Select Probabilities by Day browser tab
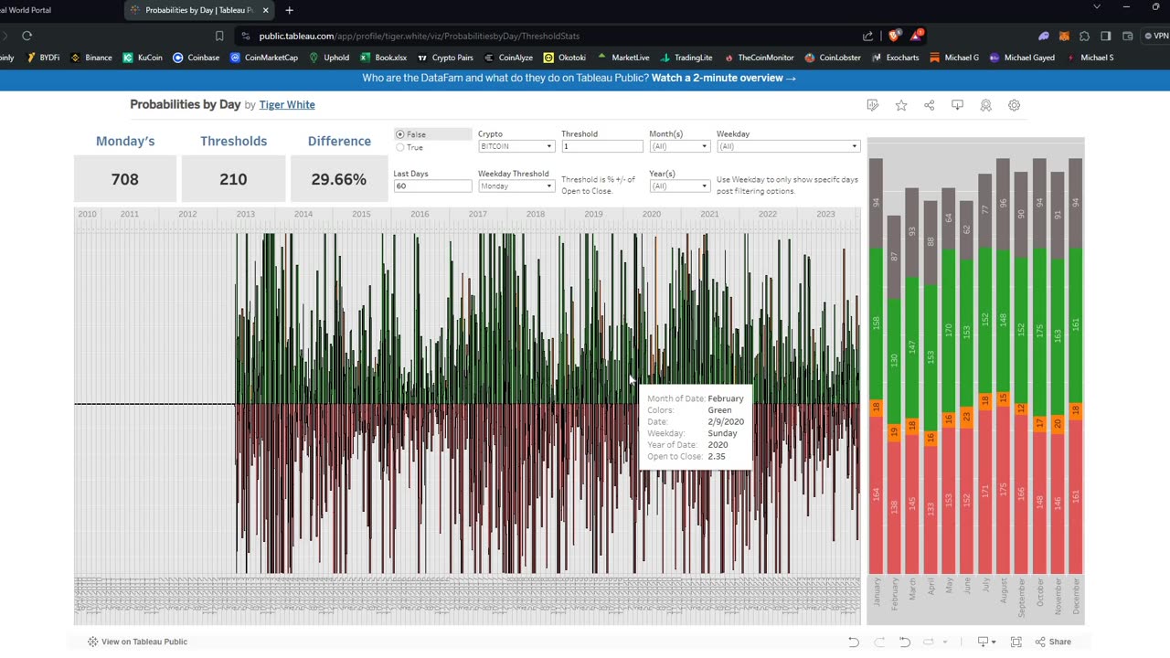The height and width of the screenshot is (658, 1170). 198,10
